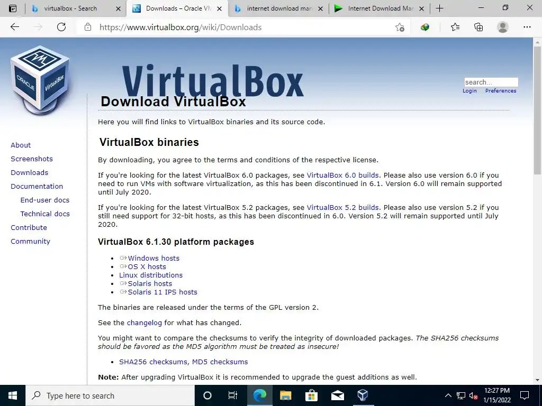Viewport: 542px width, 406px height.
Task: Open Downloads in the sidebar
Action: [x=30, y=173]
